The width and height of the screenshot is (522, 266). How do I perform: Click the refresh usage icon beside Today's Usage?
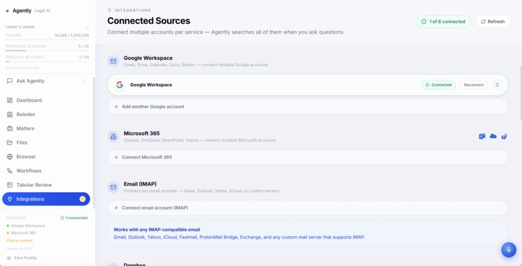tap(87, 27)
